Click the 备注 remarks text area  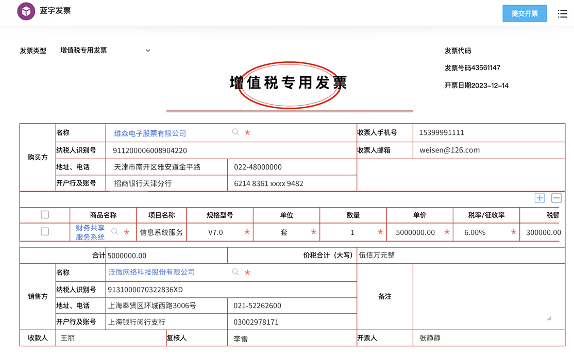point(482,296)
